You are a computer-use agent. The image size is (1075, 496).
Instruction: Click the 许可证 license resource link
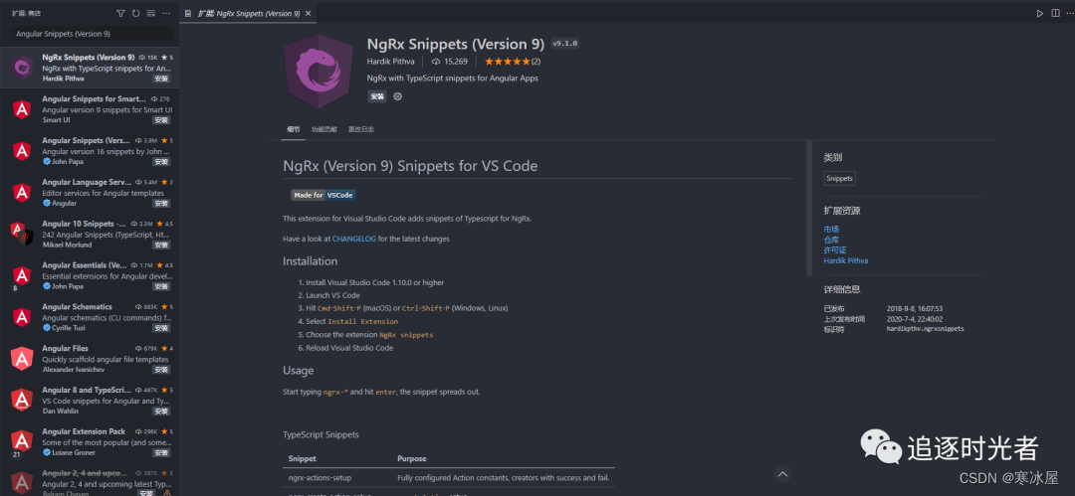[835, 250]
